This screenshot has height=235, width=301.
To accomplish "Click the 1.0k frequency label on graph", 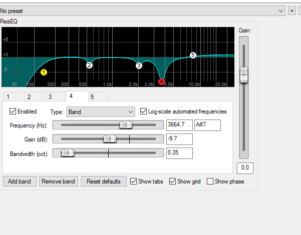I will coord(107,84).
